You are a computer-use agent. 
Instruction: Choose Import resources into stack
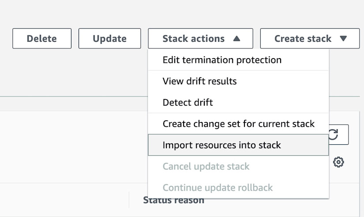tap(221, 145)
